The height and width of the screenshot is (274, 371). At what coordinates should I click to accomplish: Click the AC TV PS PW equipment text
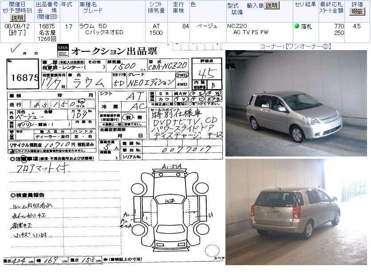251,32
